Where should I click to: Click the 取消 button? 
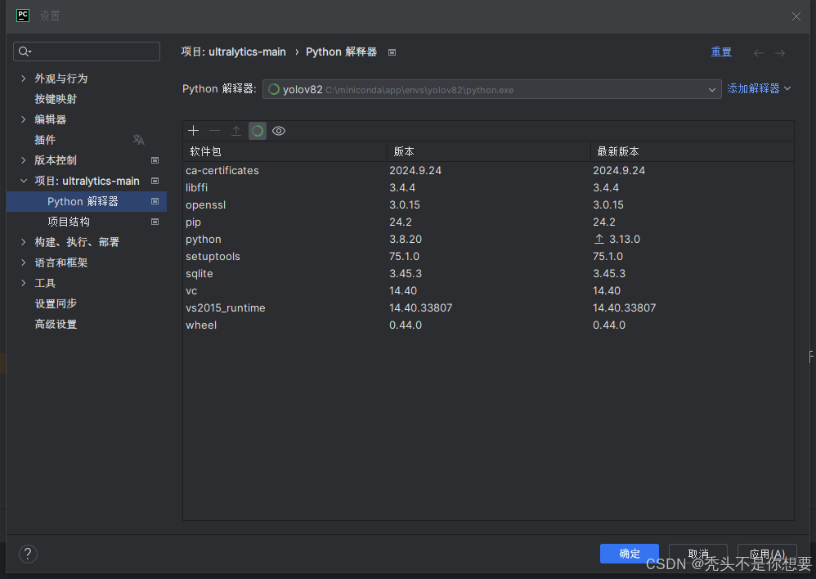point(698,554)
